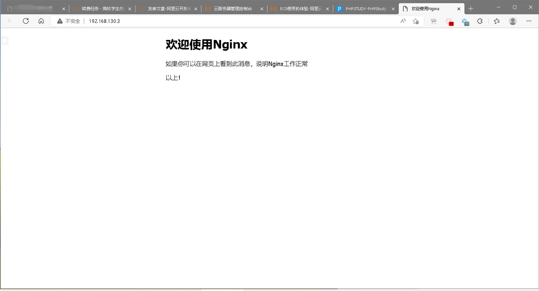The height and width of the screenshot is (291, 539).
Task: Go back to the previous page
Action: (10, 21)
